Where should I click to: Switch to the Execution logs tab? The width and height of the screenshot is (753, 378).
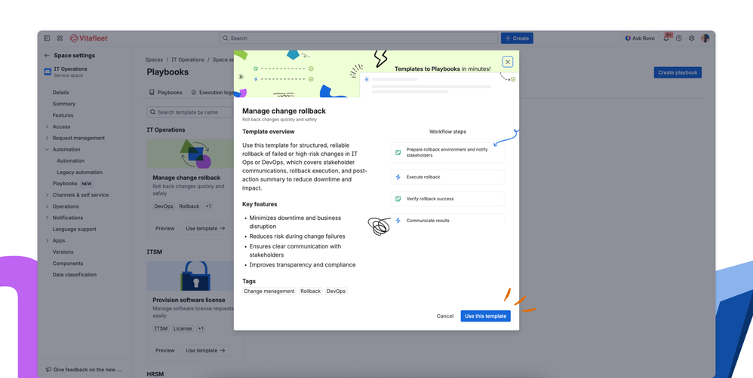point(212,93)
